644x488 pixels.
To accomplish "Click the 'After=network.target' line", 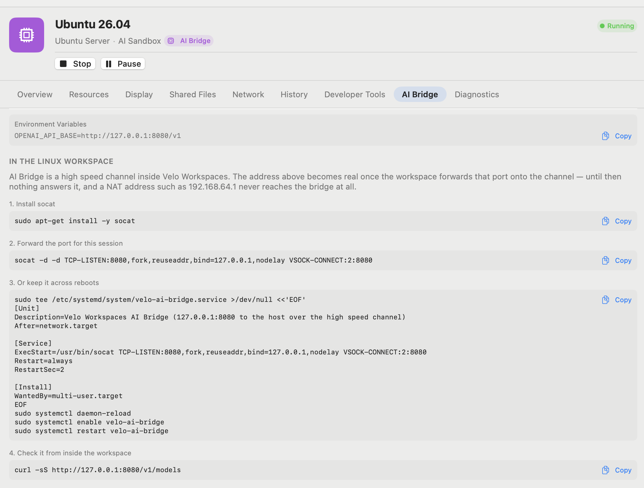I will pyautogui.click(x=56, y=326).
